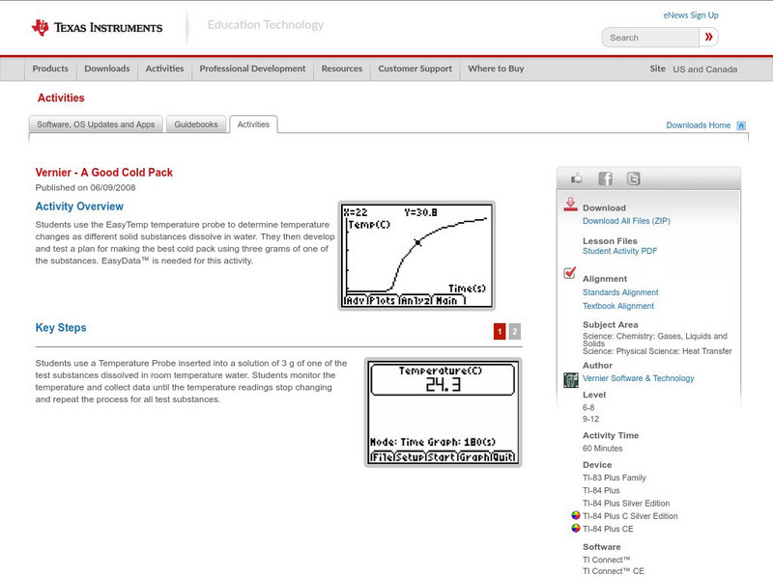Click the temperature graph calculator screenshot
Image resolution: width=773 pixels, height=577 pixels.
tap(416, 256)
